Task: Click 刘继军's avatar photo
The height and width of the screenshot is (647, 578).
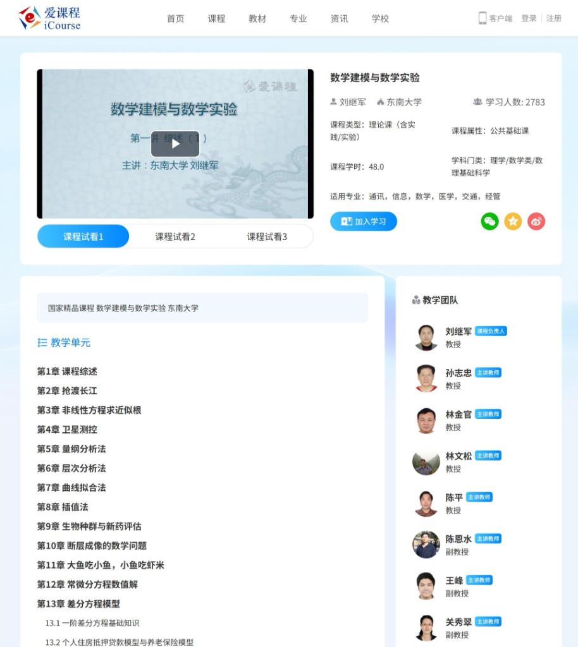Action: (426, 337)
